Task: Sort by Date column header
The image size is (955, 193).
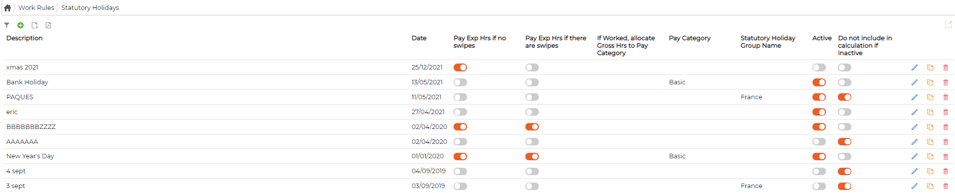Action: click(419, 38)
